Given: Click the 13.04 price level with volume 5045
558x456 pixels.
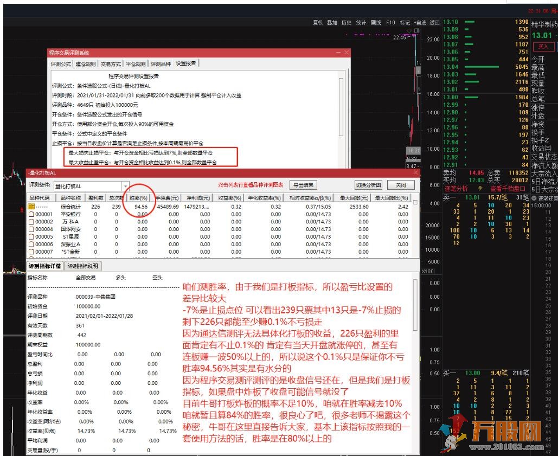Looking at the screenshot, I should tap(486, 67).
